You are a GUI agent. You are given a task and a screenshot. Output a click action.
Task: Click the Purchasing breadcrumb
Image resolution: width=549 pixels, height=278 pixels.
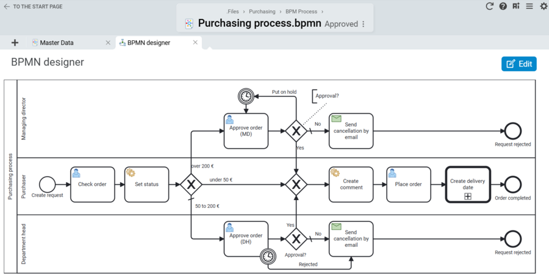coord(262,12)
